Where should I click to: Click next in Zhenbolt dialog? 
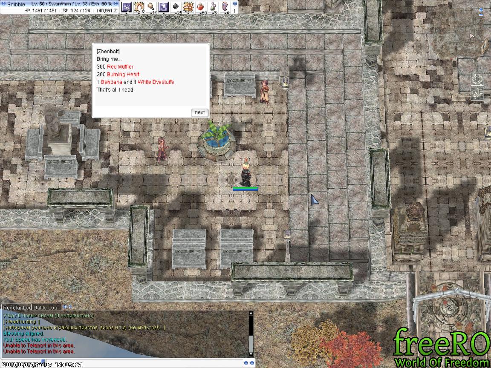coord(199,112)
